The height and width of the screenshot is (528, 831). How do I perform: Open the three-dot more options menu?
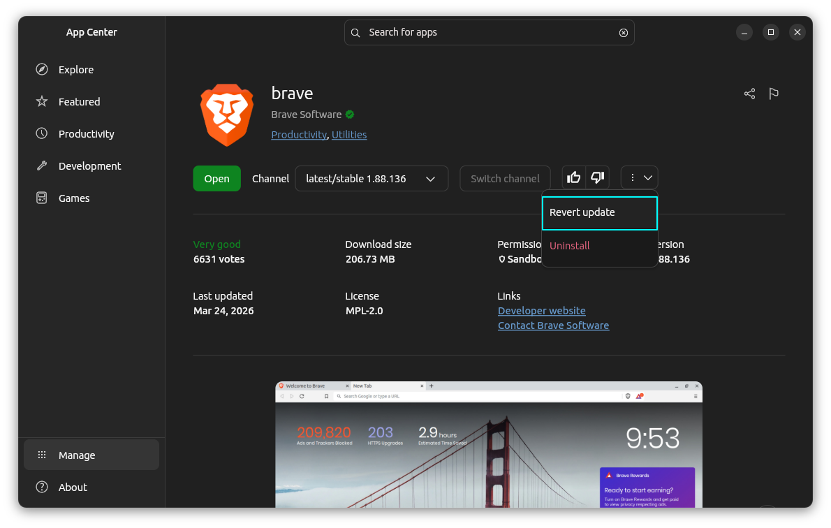pyautogui.click(x=632, y=177)
